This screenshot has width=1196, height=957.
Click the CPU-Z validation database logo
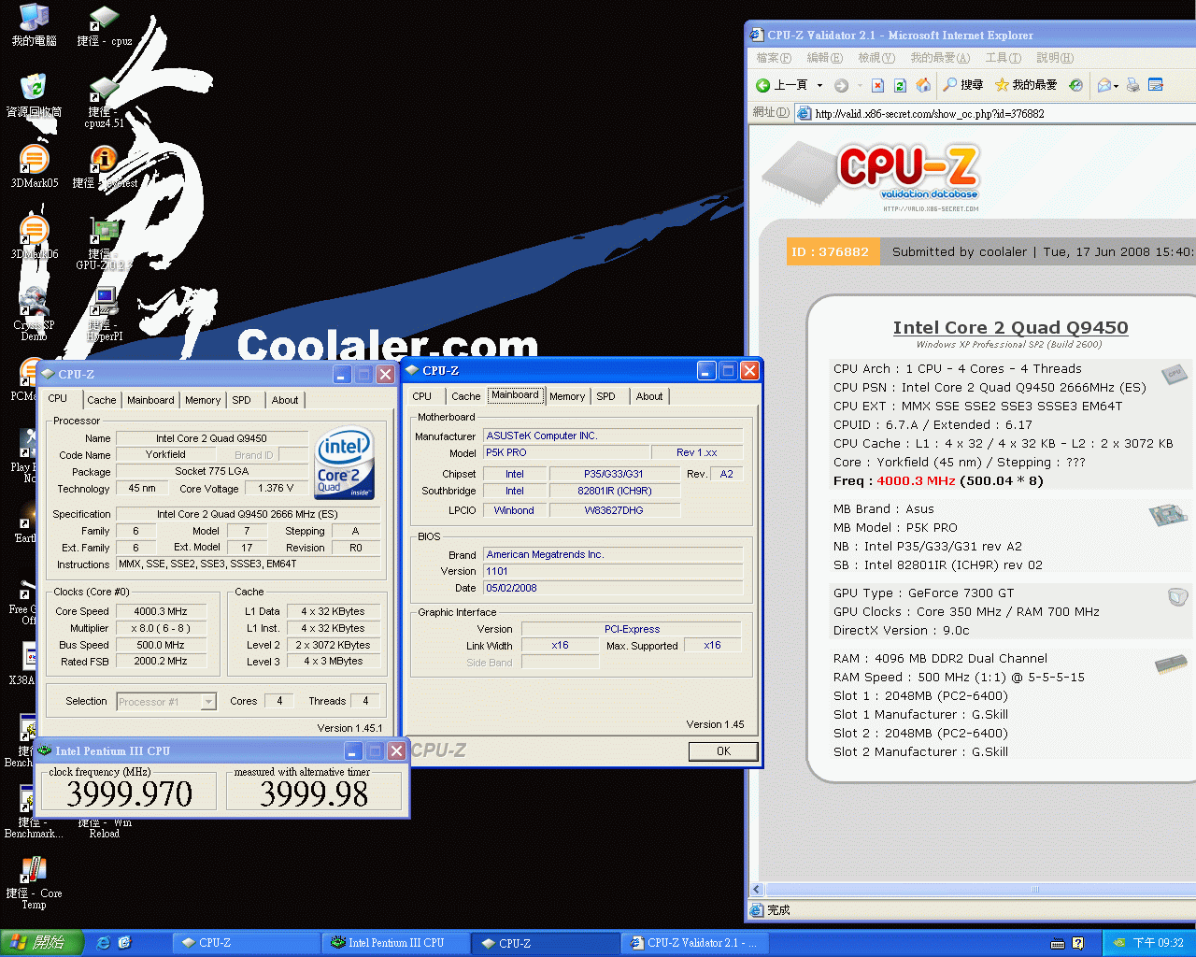coord(871,175)
